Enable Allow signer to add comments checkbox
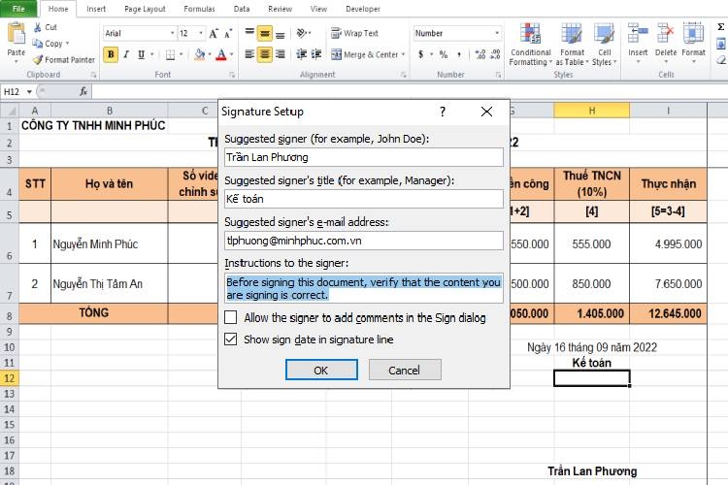728x485 pixels. [x=230, y=317]
